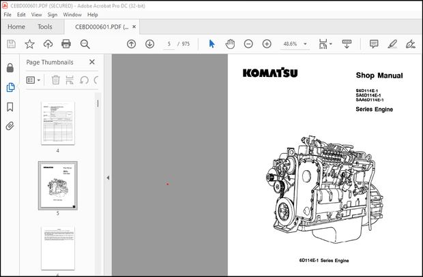Toggle the Page Thumbnails panel icon

(10, 88)
